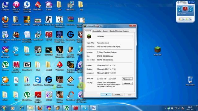Select the stream FLV file icon
This screenshot has height=111, width=198.
49,6
